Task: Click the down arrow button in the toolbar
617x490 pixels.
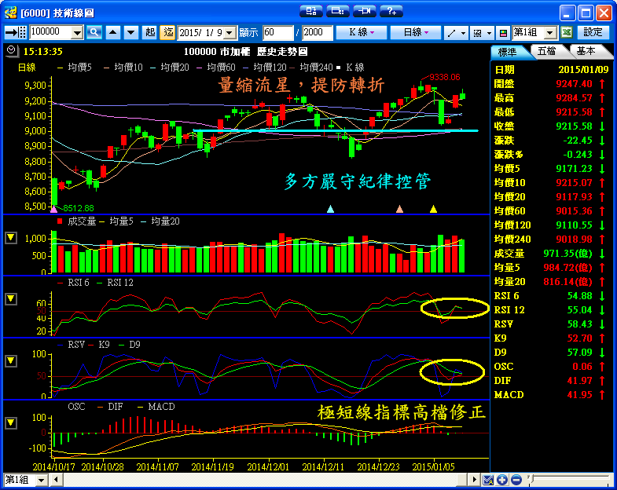Action: coord(130,32)
